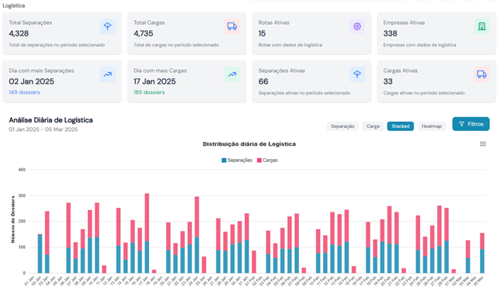
Task: Switch chart to Heatmap view
Action: click(x=432, y=126)
